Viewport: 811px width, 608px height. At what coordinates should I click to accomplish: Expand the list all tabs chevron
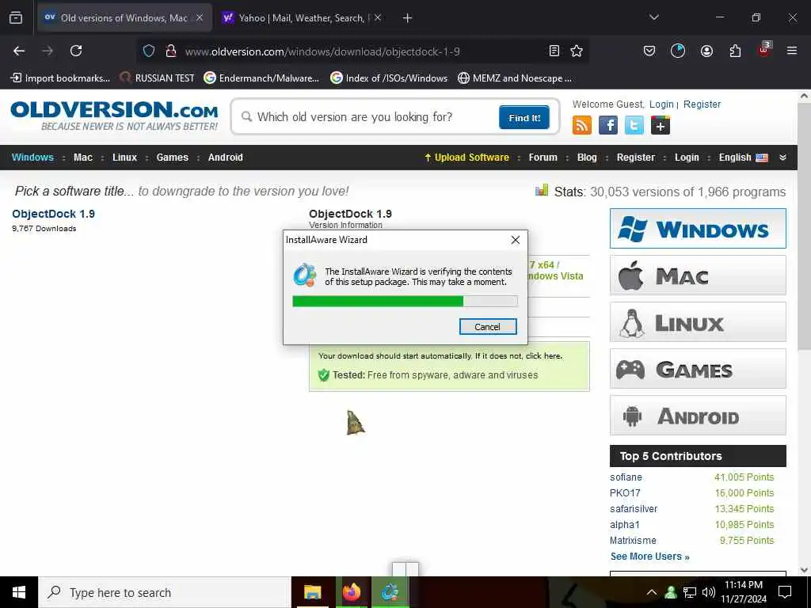tap(653, 17)
